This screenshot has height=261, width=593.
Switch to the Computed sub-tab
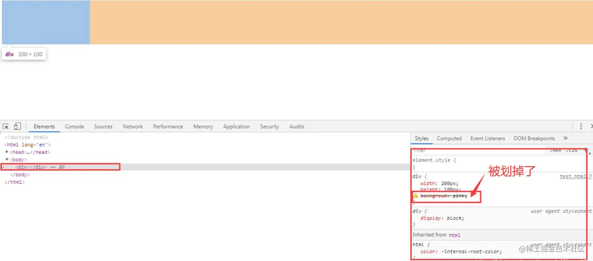tap(449, 139)
